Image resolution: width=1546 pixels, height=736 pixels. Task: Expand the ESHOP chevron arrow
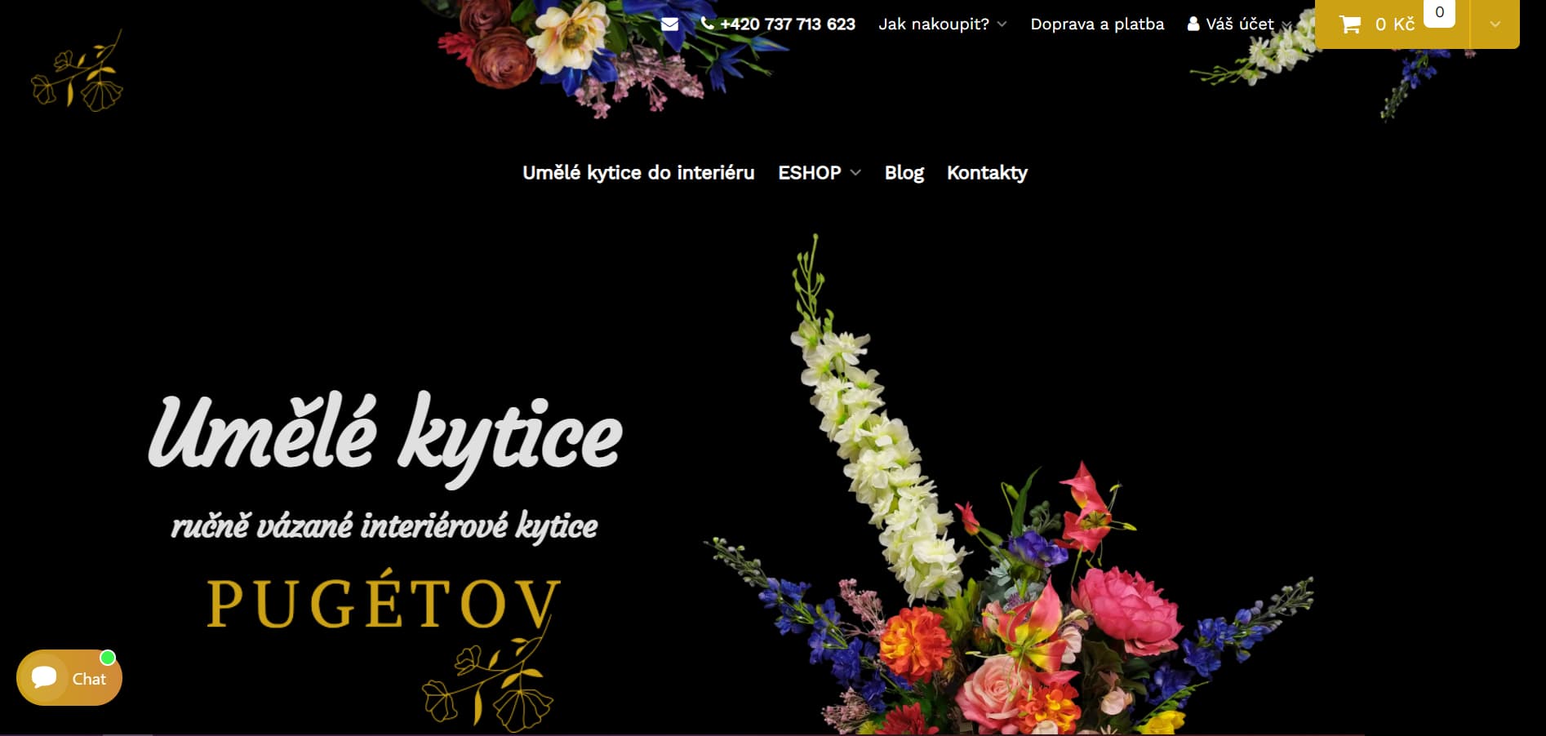tap(855, 173)
